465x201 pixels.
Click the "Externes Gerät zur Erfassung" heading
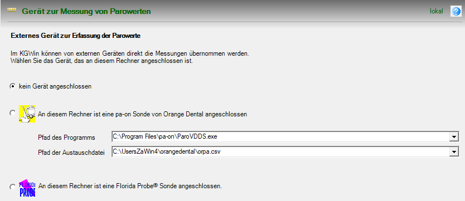(x=75, y=36)
